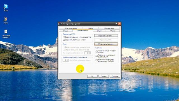179x101 pixels.
Task: Open the Файлы tab
Action: point(113,31)
